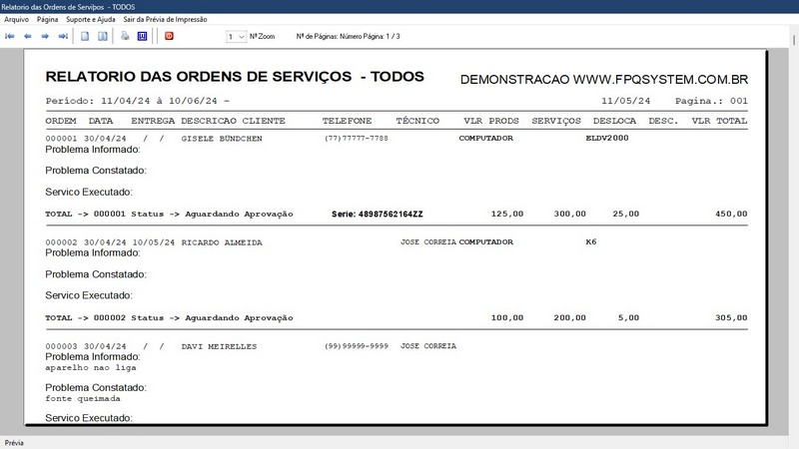Click DEMONSTRACAO WWW.FPQSYSTEM.COM.BR text

tap(604, 80)
